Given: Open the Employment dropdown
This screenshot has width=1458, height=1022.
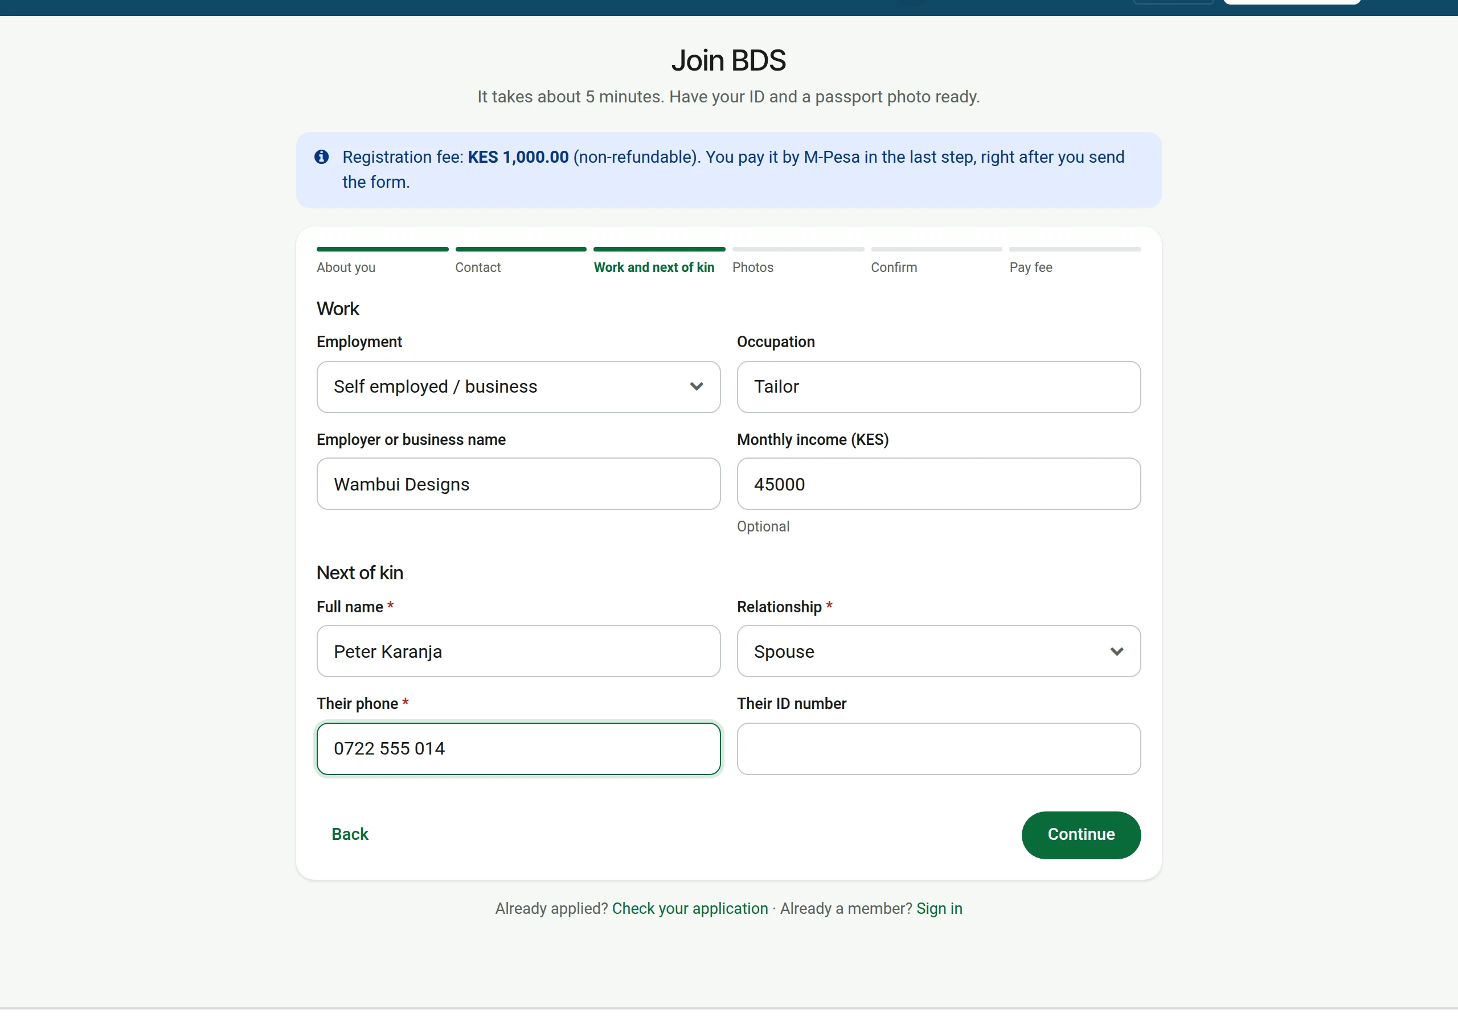Looking at the screenshot, I should (x=518, y=387).
